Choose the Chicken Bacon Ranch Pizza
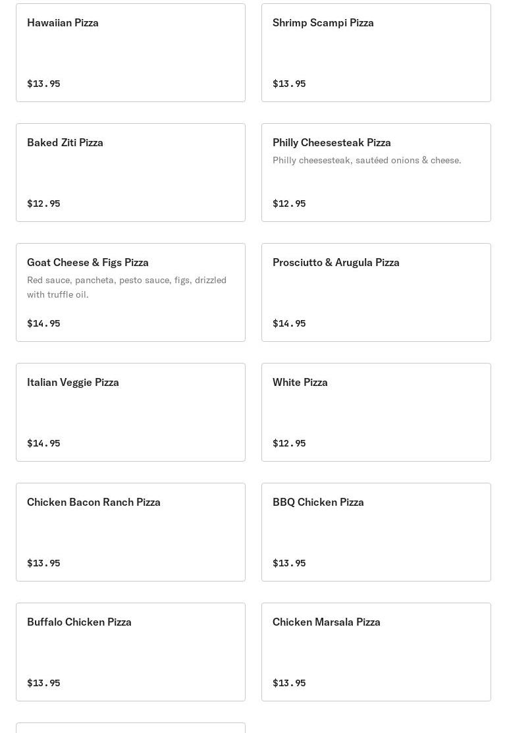 130,532
